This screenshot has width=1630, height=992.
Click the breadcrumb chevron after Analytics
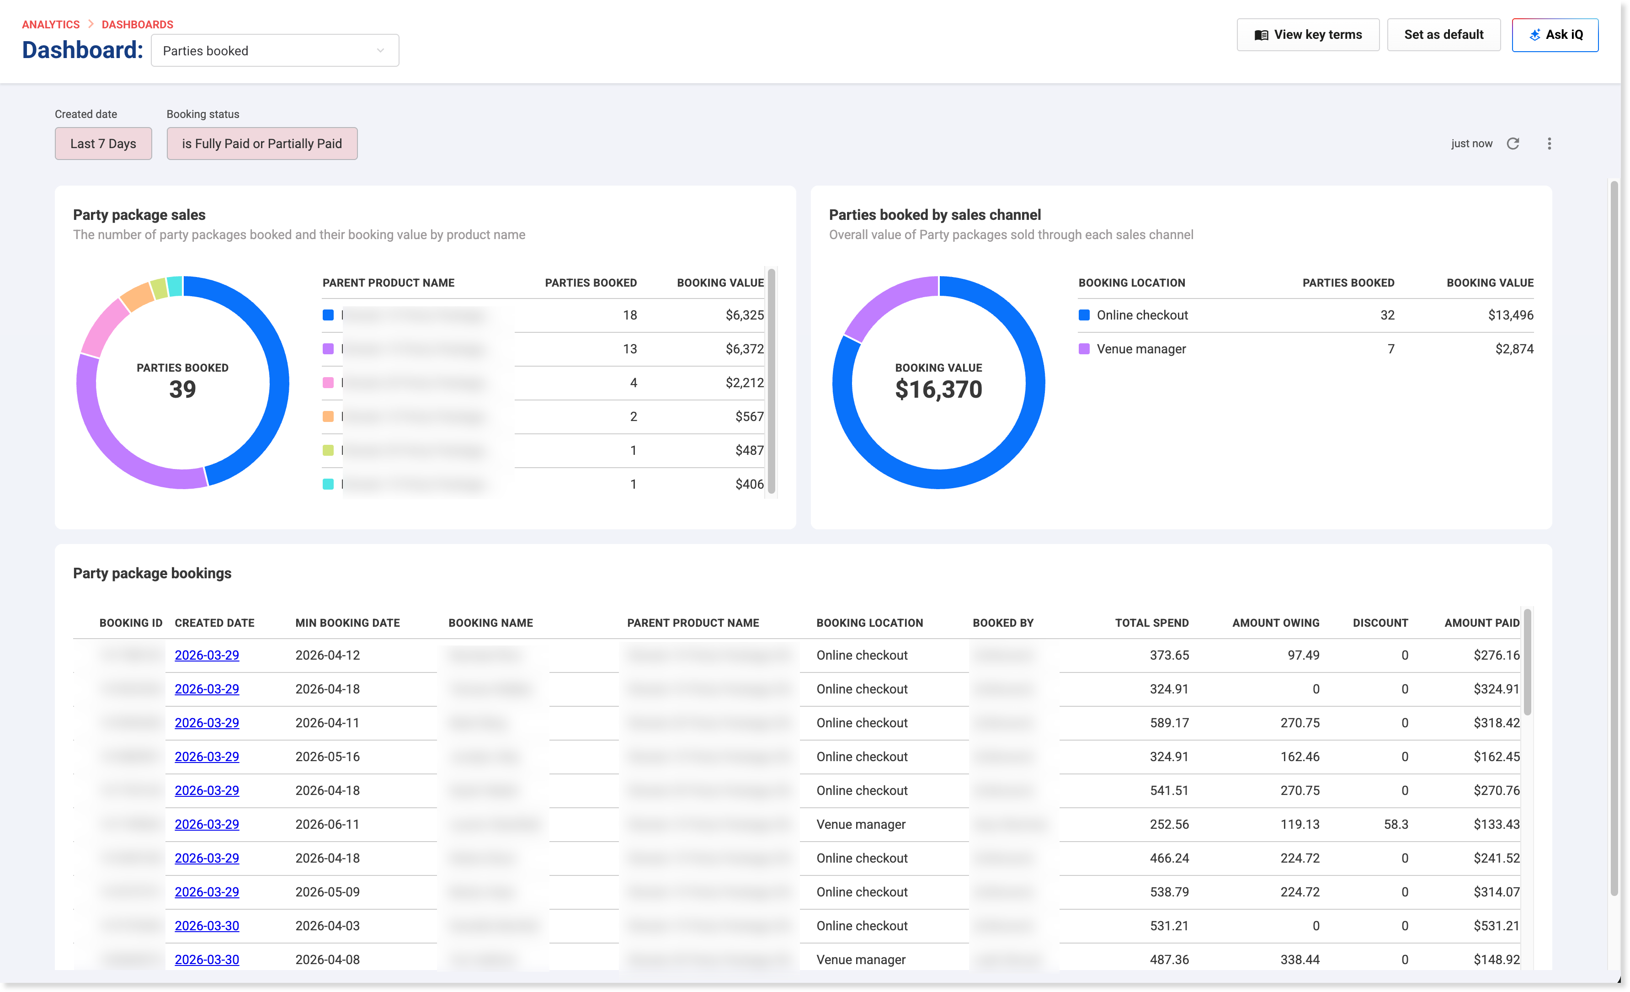(91, 25)
